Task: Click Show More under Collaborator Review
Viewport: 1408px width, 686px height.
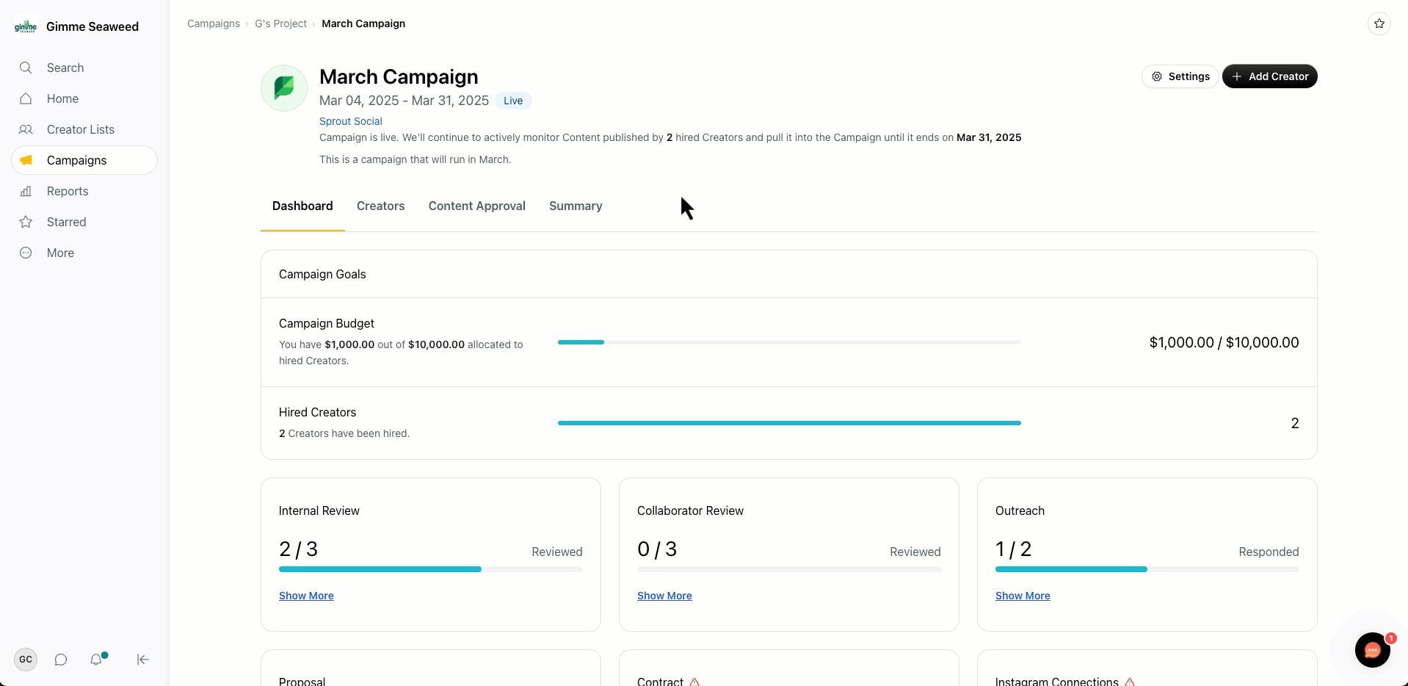Action: (664, 596)
